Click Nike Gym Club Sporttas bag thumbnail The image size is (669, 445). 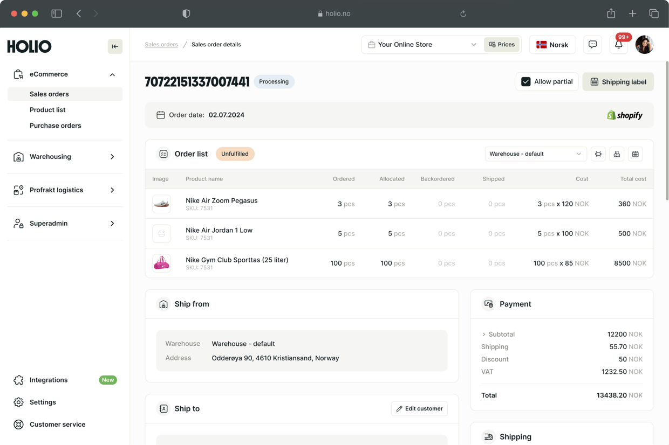coord(161,263)
